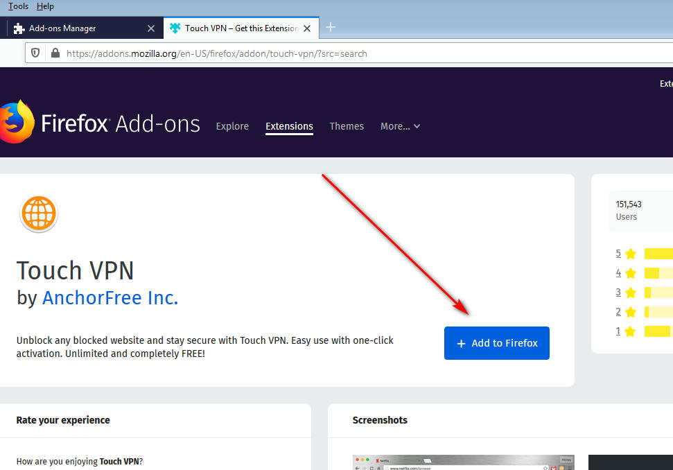673x470 pixels.
Task: Click the Touch VPN tab favicon
Action: 175,28
